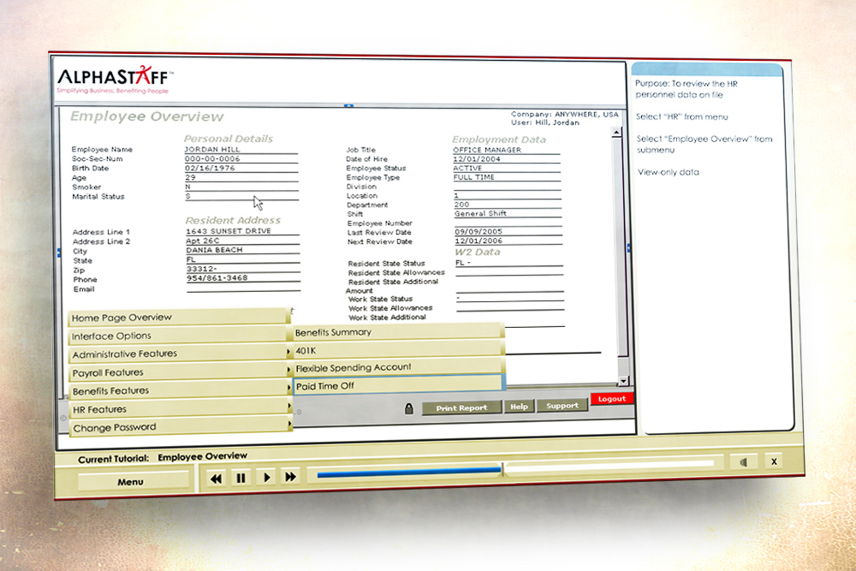The image size is (856, 571).
Task: Click the padlock icon beside Print Report
Action: (409, 408)
